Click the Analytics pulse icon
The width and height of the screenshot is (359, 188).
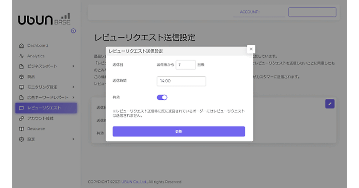(21, 56)
